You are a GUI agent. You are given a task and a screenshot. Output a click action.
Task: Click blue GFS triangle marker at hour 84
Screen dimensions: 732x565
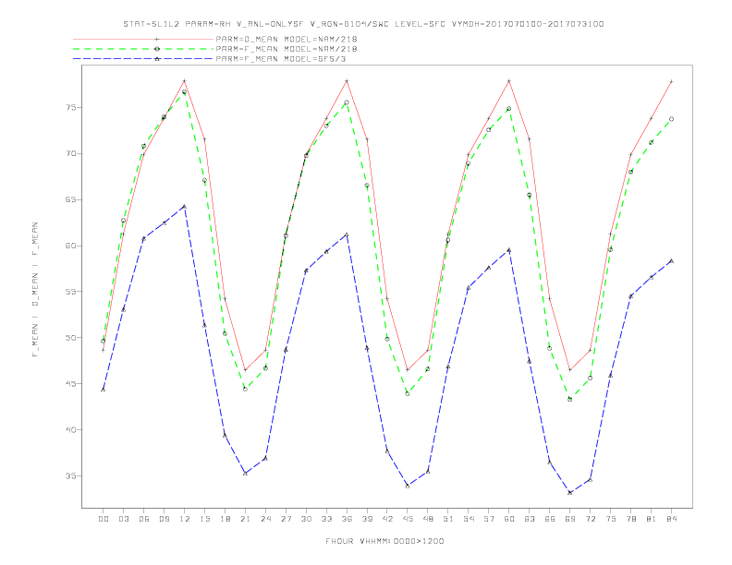[x=672, y=260]
